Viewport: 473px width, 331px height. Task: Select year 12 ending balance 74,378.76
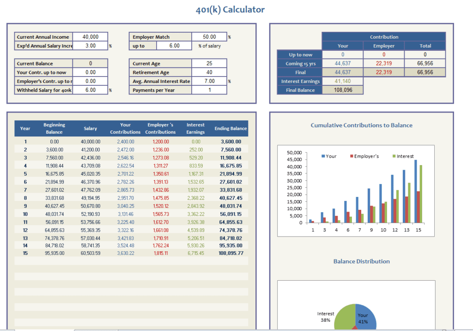pyautogui.click(x=231, y=230)
